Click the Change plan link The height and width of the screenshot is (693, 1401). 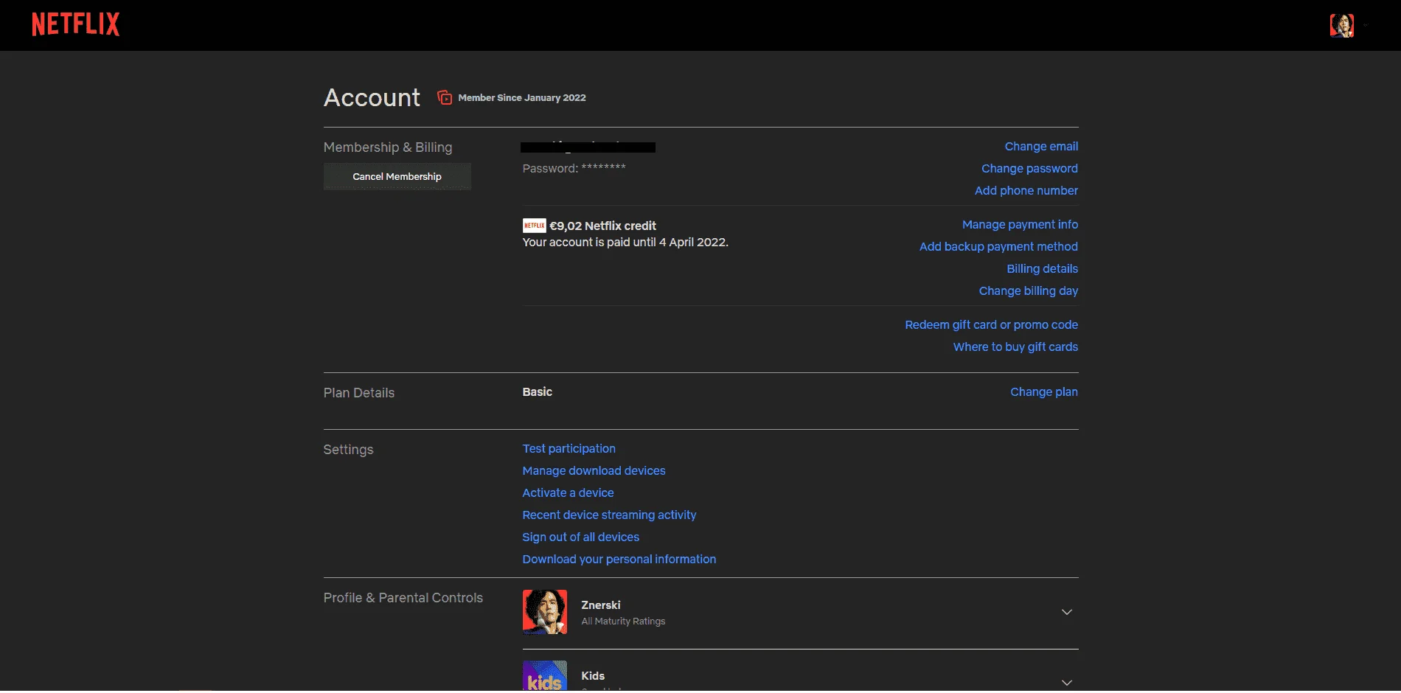click(1043, 391)
